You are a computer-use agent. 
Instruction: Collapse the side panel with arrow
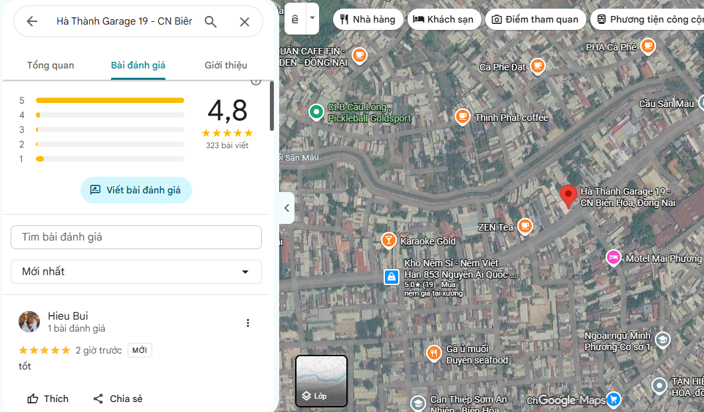[x=287, y=208]
